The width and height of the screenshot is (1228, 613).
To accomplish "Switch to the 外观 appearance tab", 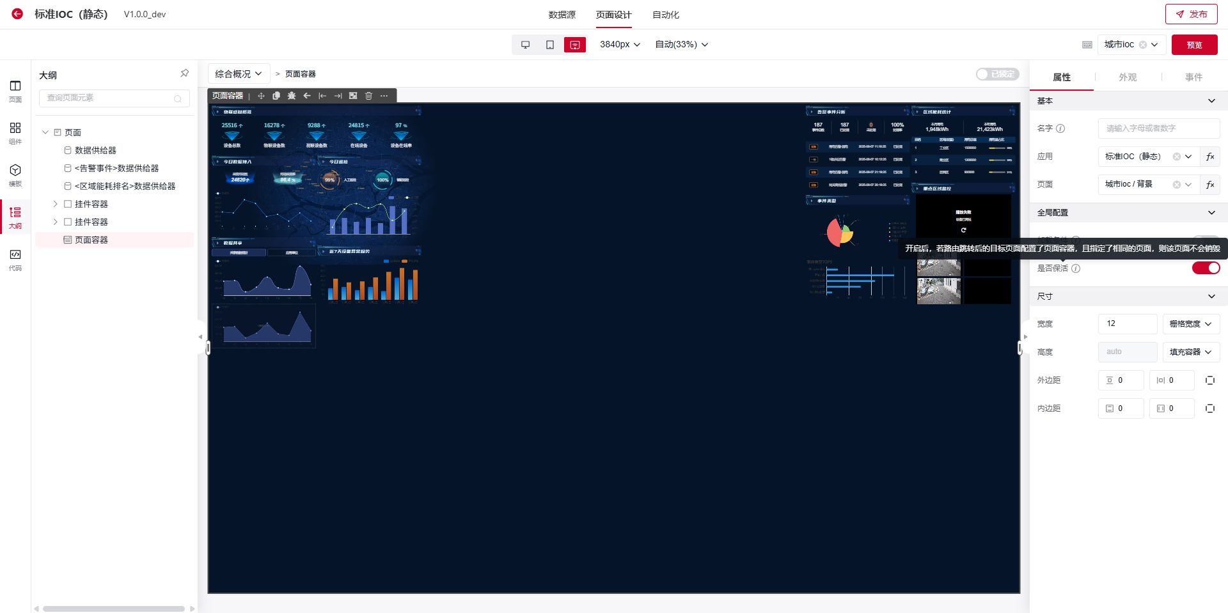I will (x=1127, y=77).
